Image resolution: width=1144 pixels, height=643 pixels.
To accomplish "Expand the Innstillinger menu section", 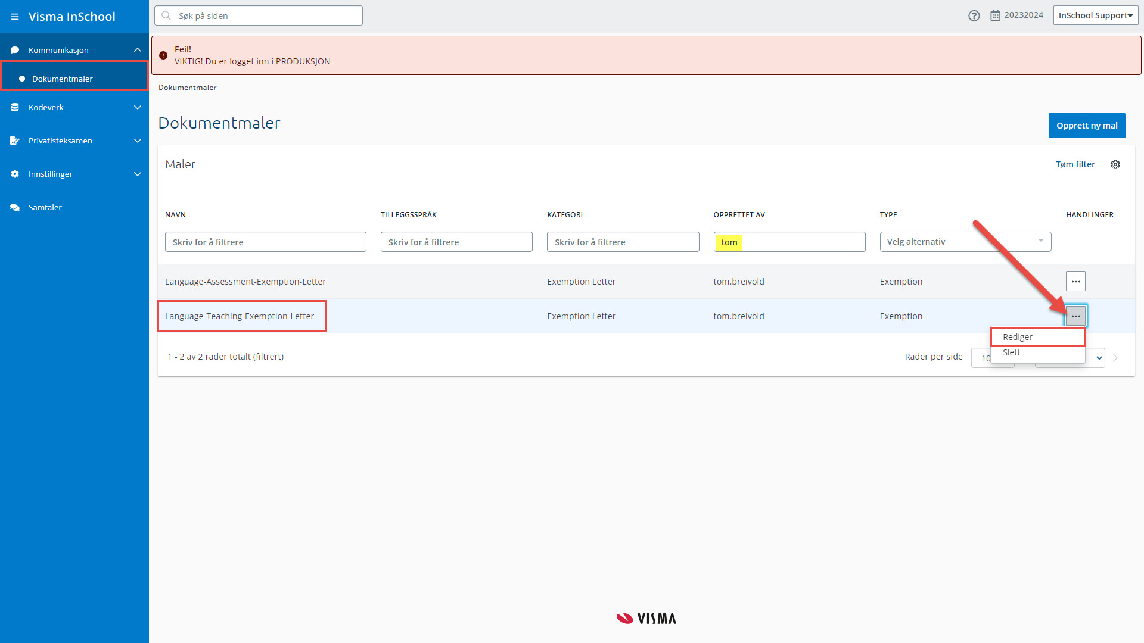I will point(138,174).
